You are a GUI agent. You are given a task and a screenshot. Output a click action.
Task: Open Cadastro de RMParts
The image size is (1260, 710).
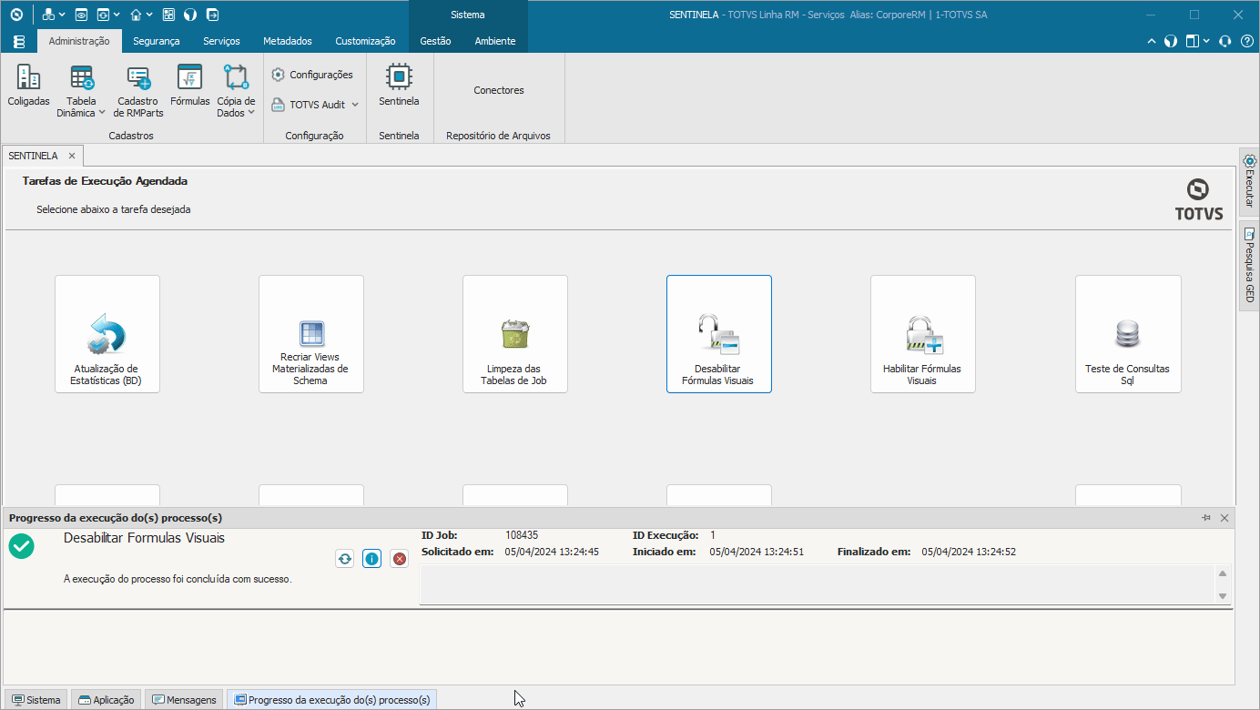(138, 91)
